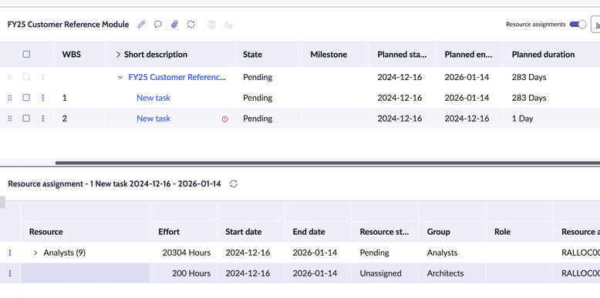Open FY25 Customer Reference project link
The width and height of the screenshot is (600, 298).
177,77
